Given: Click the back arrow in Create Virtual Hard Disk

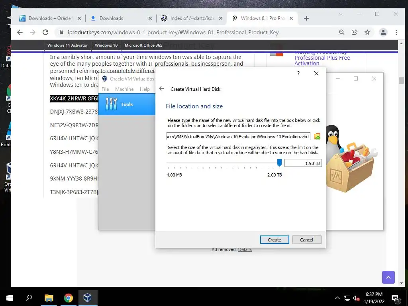Looking at the screenshot, I should click(x=161, y=89).
